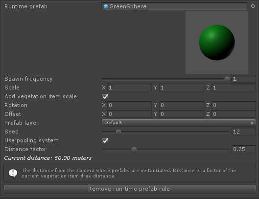The width and height of the screenshot is (259, 199).
Task: Click the Seed value field showing 12
Action: point(244,132)
